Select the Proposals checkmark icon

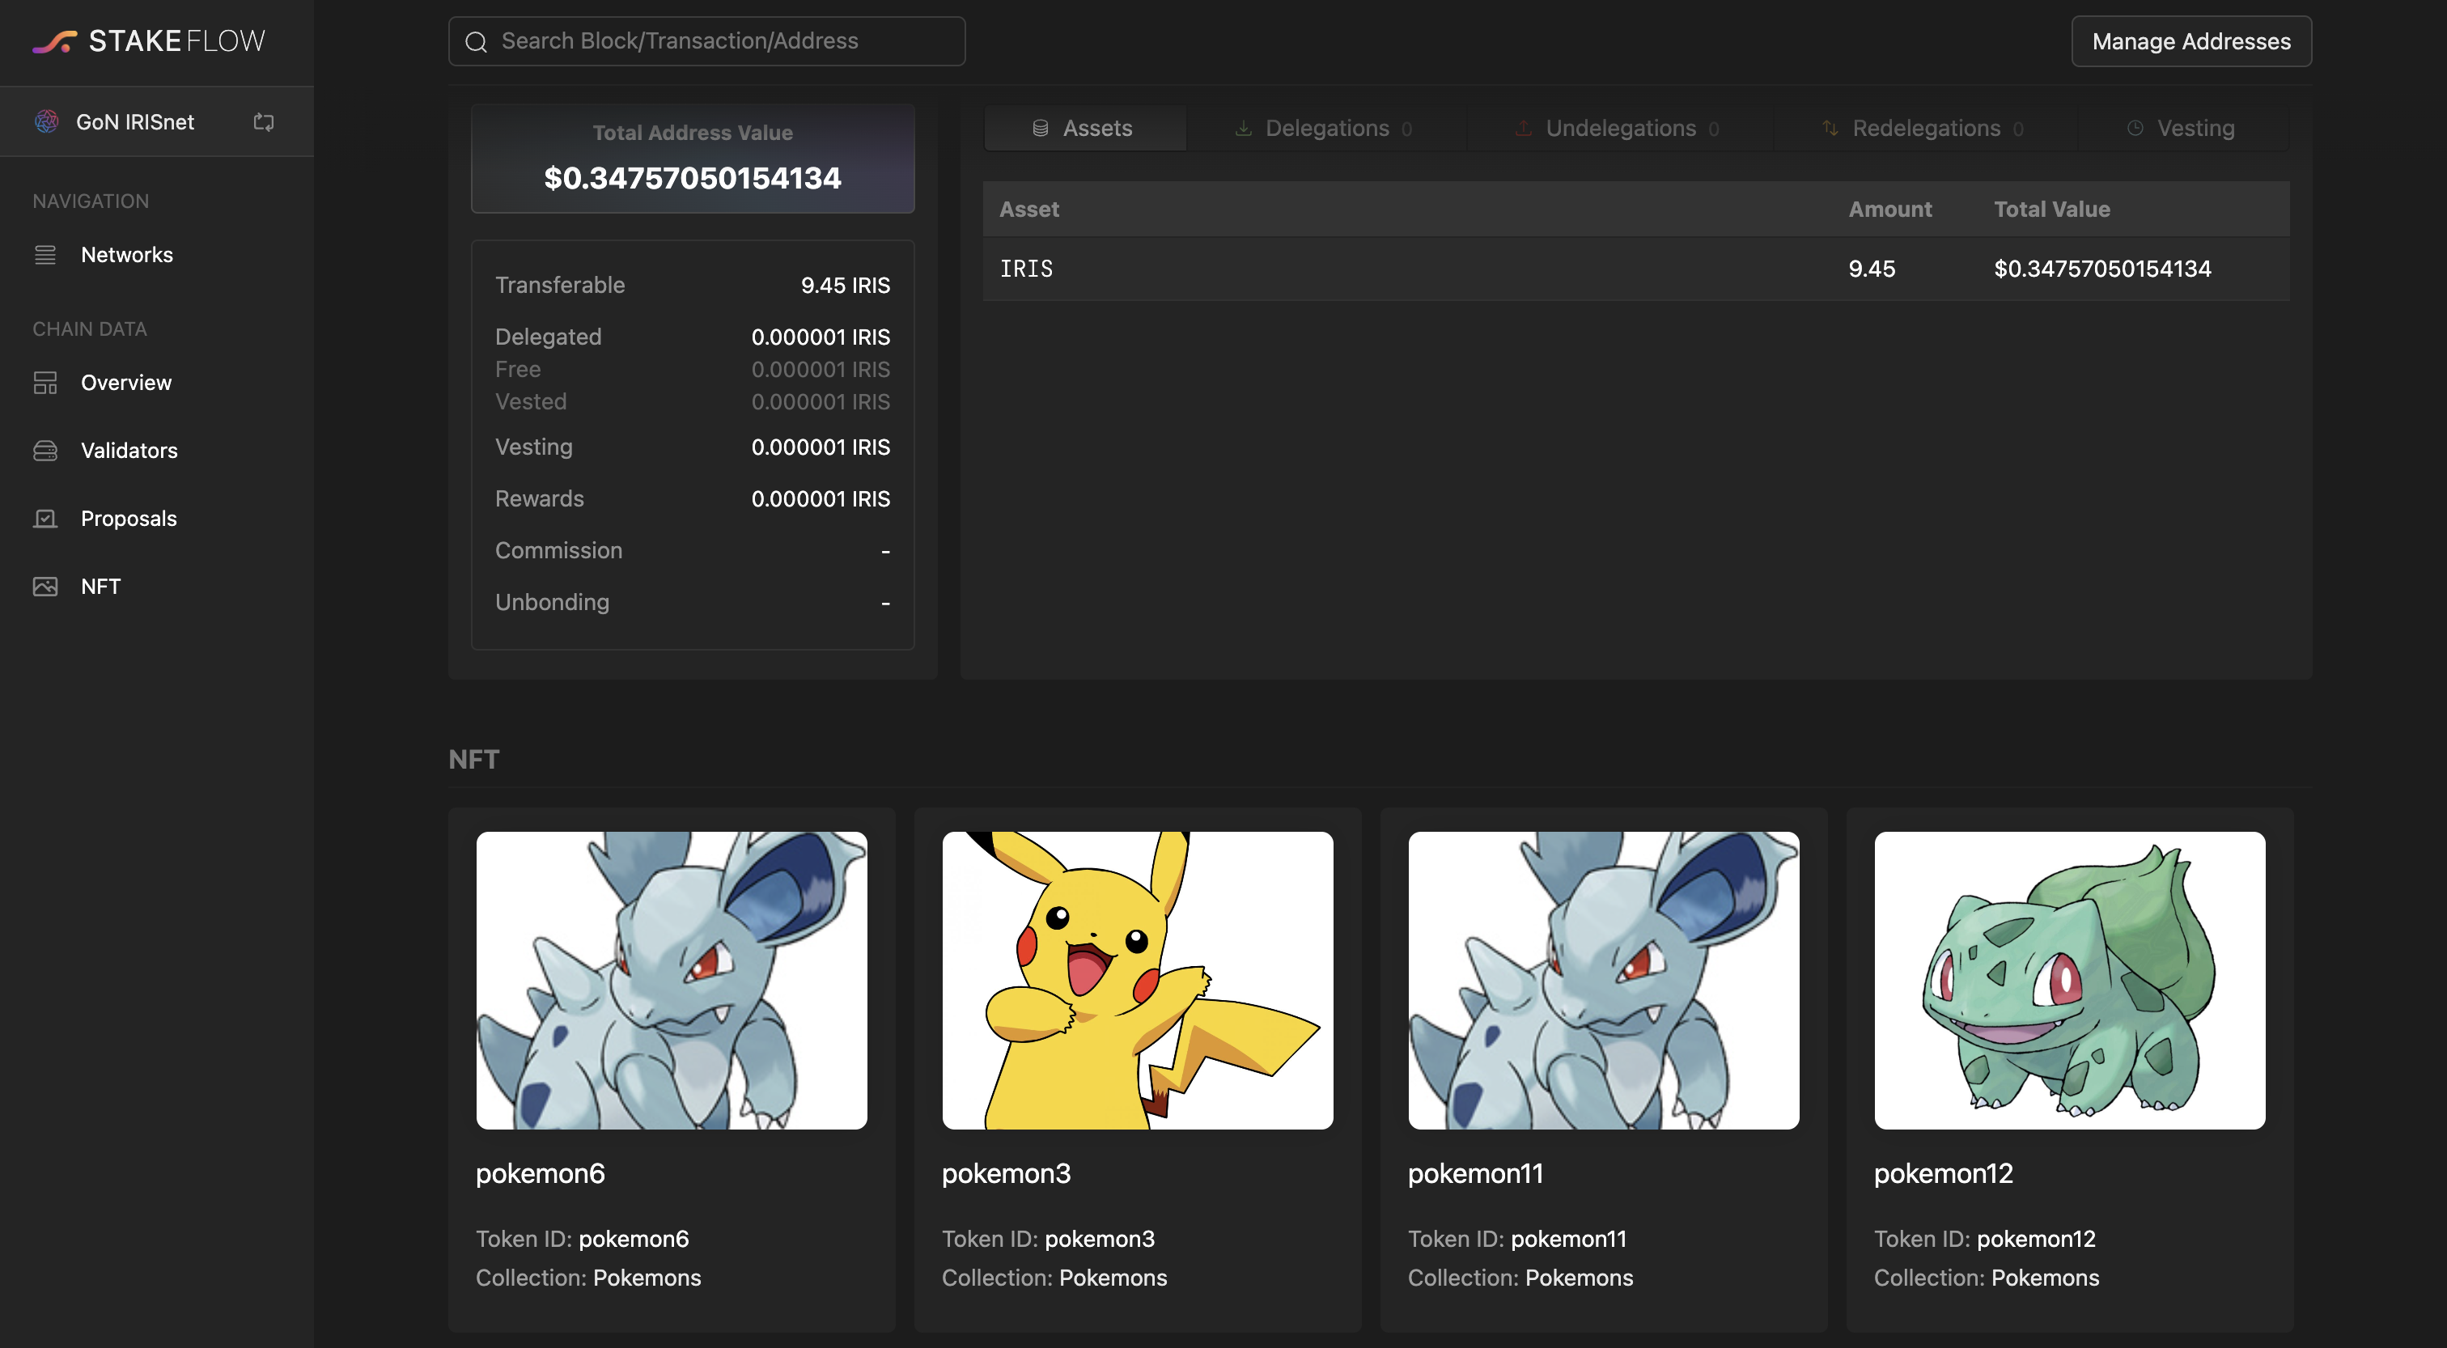[45, 518]
